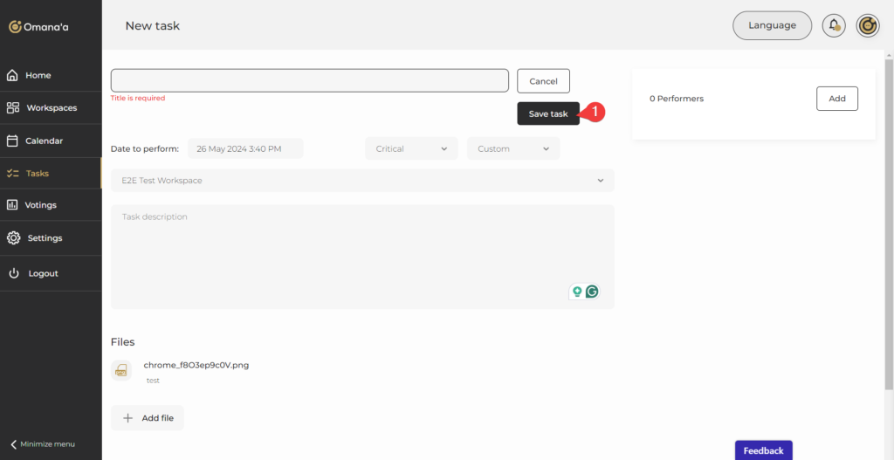
Task: Collapse sidebar with Minimize menu arrow
Action: tap(14, 444)
